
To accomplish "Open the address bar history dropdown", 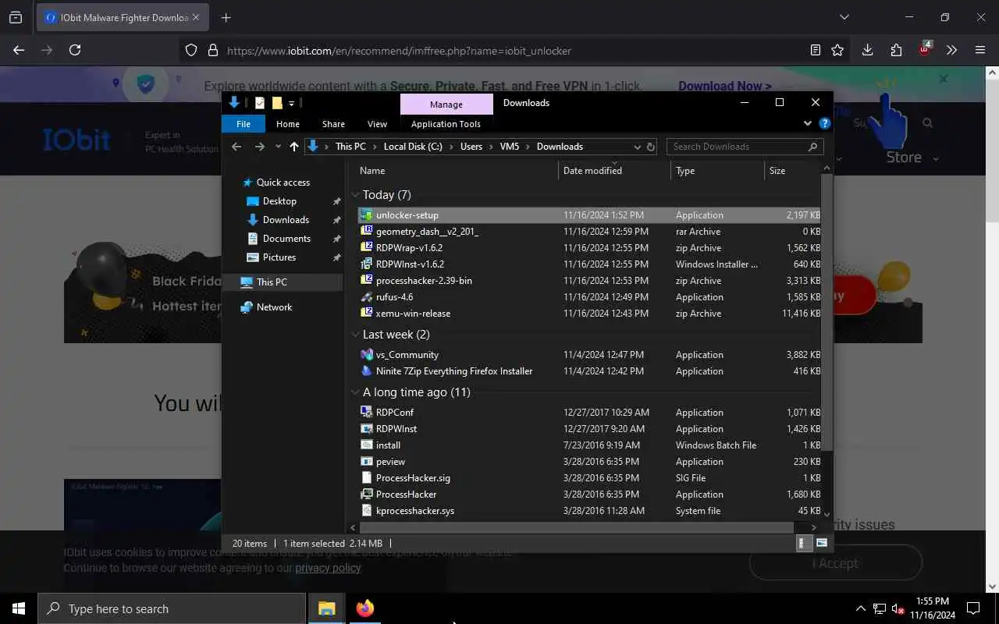I will pyautogui.click(x=638, y=147).
